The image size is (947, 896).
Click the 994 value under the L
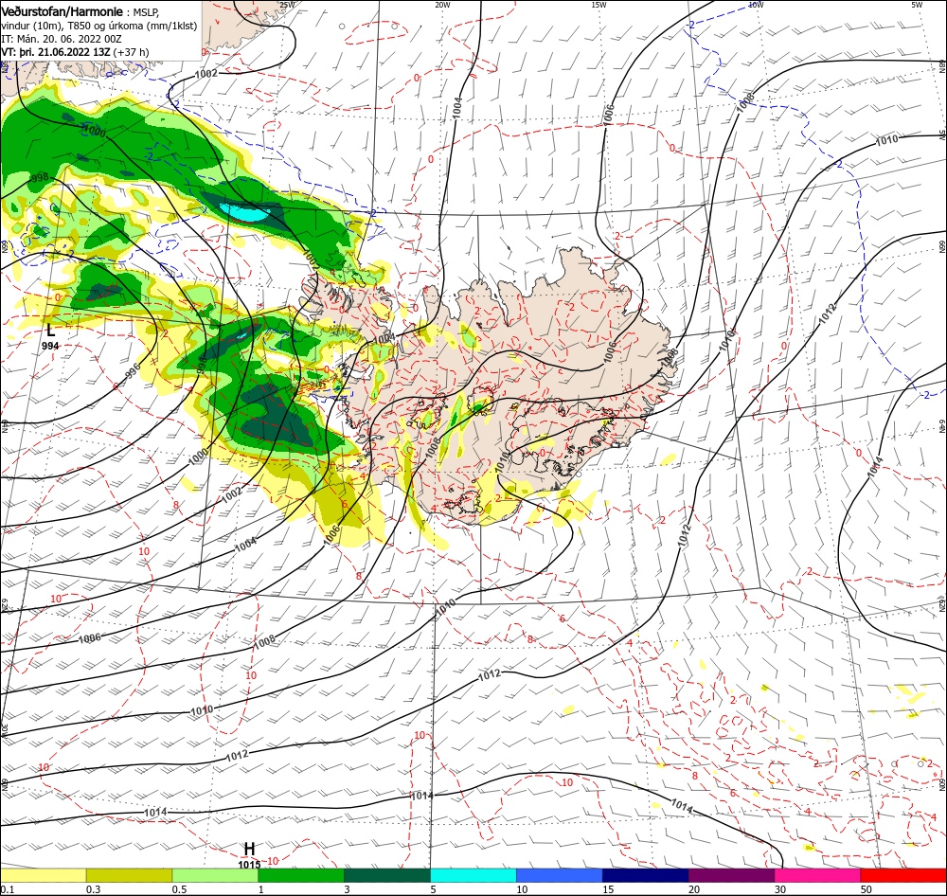(50, 346)
